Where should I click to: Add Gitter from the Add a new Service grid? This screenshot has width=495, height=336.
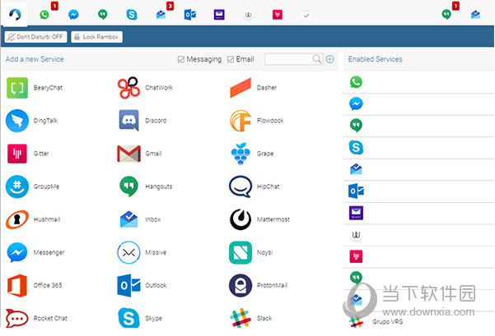click(28, 154)
